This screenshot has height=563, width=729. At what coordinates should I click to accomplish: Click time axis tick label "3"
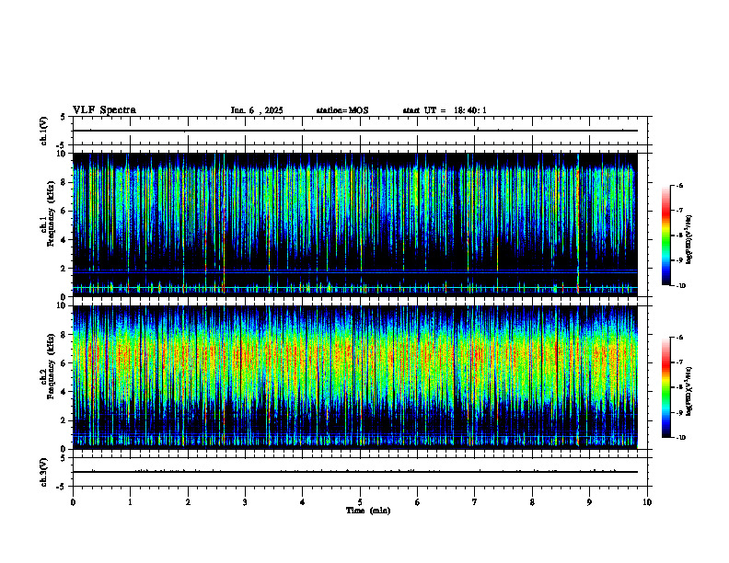click(x=245, y=502)
